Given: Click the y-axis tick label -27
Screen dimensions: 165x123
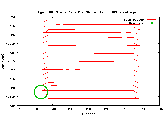Looking at the screenshot, I should click(x=12, y=70).
